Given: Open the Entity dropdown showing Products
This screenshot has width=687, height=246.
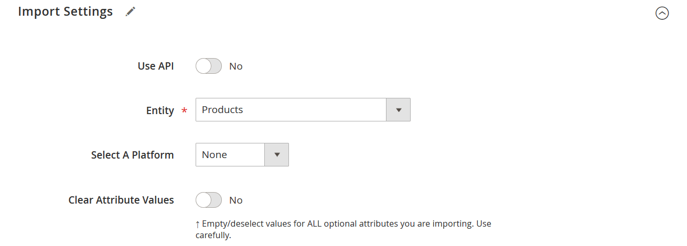Looking at the screenshot, I should pos(303,110).
